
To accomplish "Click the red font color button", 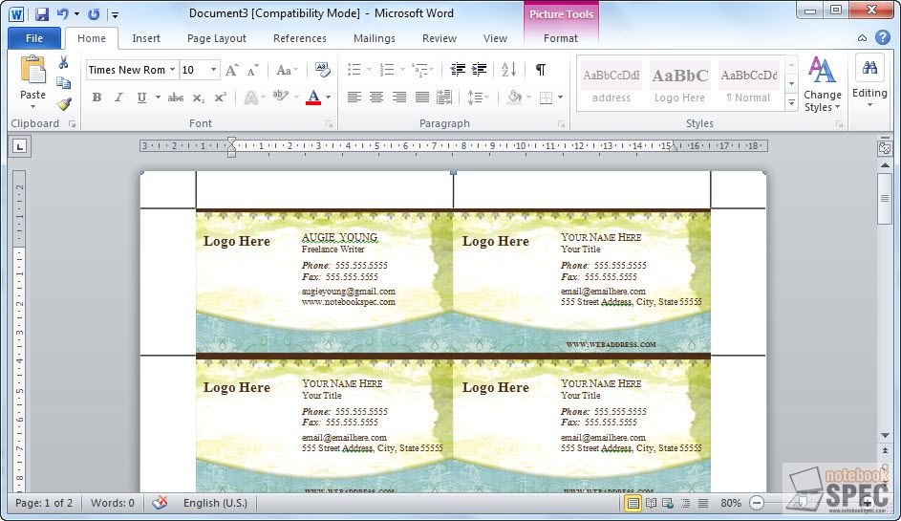I will (x=313, y=98).
